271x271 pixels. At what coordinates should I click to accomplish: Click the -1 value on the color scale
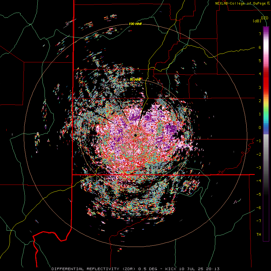(x=259, y=141)
